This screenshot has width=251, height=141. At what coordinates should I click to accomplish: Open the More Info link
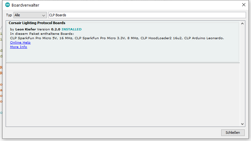point(19,47)
